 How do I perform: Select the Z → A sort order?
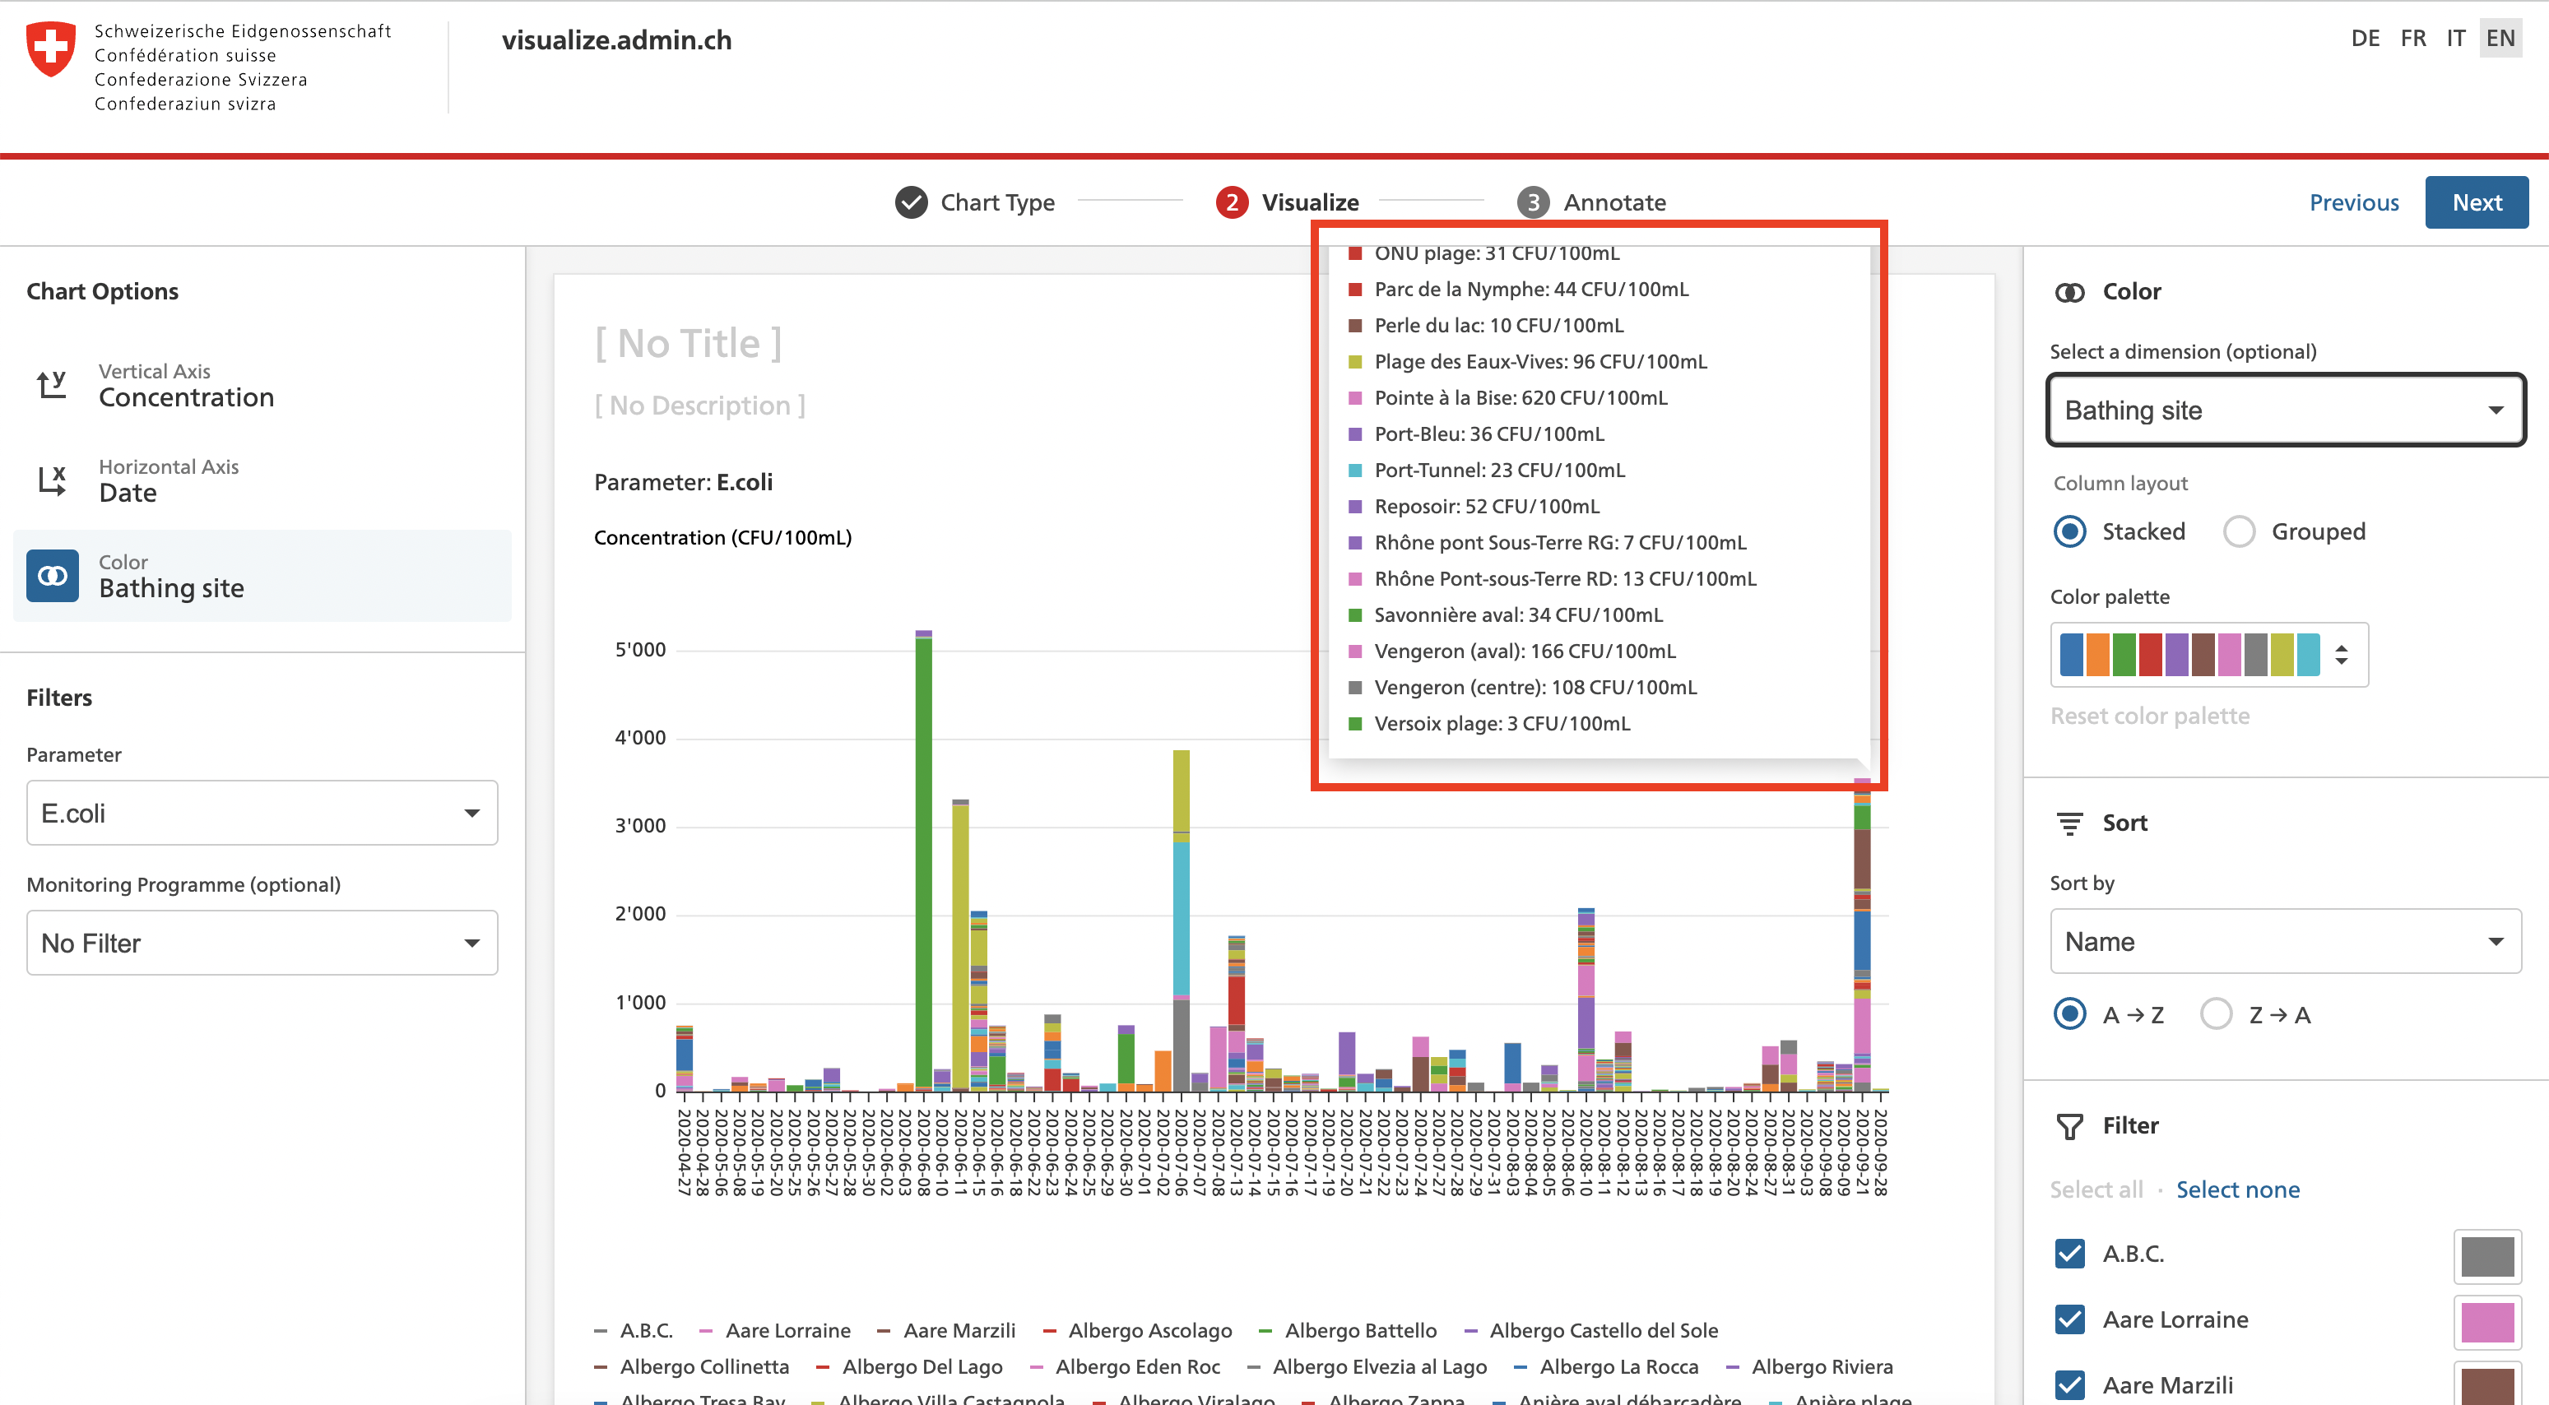[x=2217, y=1013]
